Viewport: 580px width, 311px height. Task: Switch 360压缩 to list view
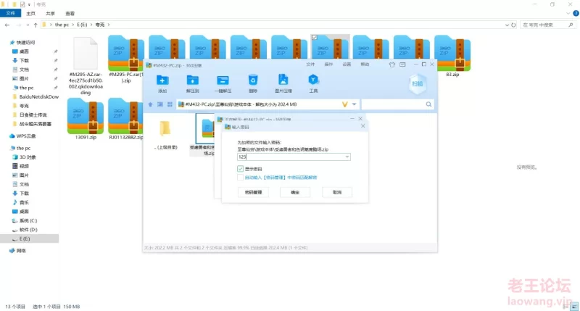pyautogui.click(x=160, y=104)
